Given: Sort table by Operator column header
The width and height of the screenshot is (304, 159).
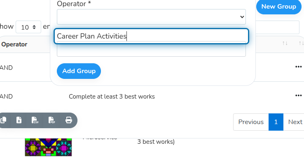Looking at the screenshot, I should (x=14, y=44).
